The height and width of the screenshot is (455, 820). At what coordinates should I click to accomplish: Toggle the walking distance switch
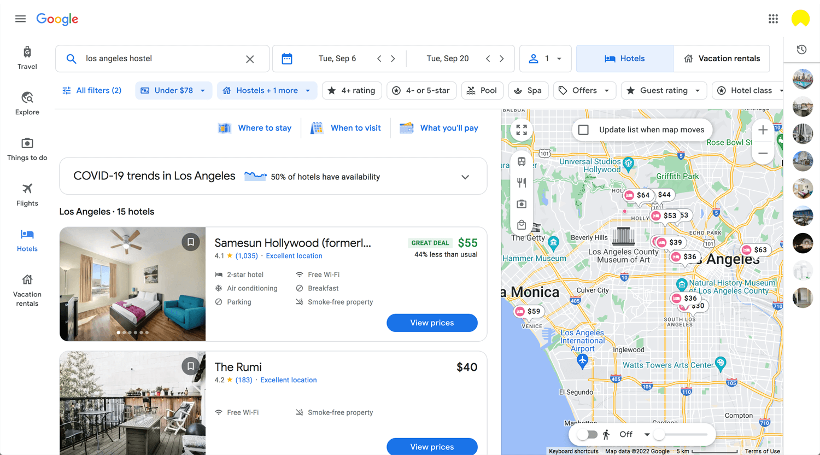(x=588, y=435)
